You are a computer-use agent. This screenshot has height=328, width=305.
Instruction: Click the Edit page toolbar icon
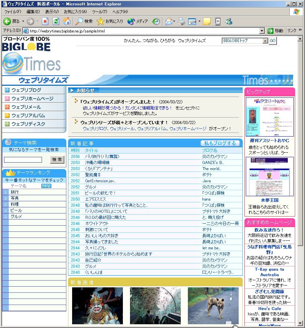[x=192, y=21]
